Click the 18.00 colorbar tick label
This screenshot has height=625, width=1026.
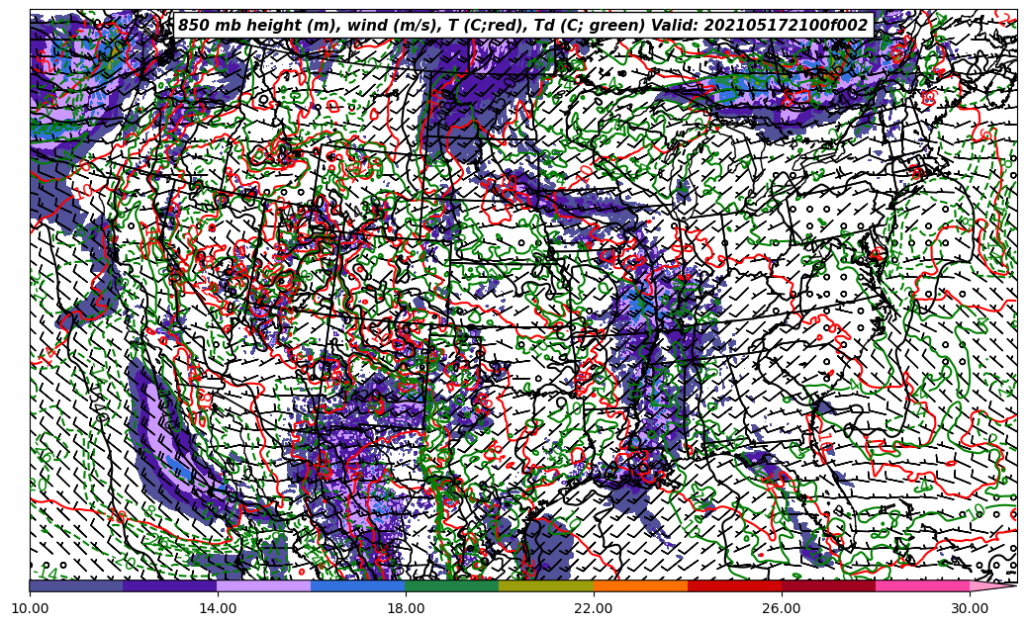tap(406, 609)
